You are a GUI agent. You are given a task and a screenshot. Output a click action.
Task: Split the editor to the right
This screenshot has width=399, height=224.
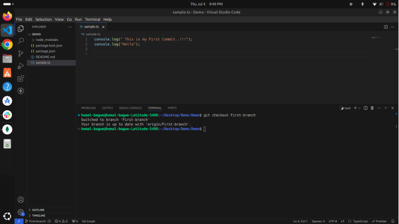(386, 27)
